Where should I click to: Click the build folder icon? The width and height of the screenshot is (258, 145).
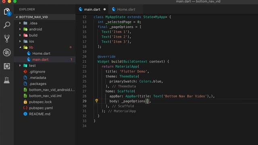click(25, 35)
